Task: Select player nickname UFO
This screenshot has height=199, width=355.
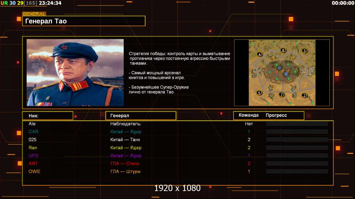Action: 33,156
